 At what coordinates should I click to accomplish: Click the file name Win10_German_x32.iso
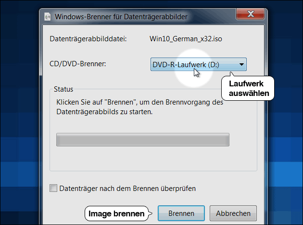186,39
